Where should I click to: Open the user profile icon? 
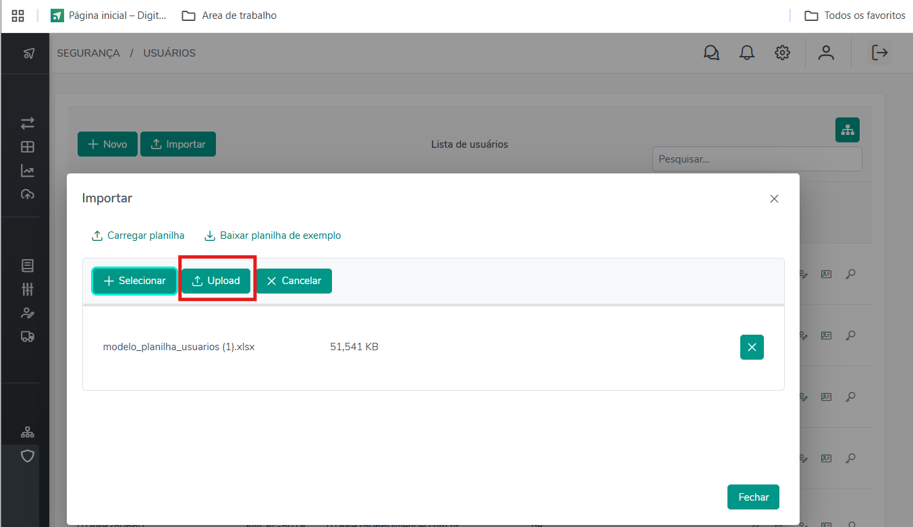(826, 53)
